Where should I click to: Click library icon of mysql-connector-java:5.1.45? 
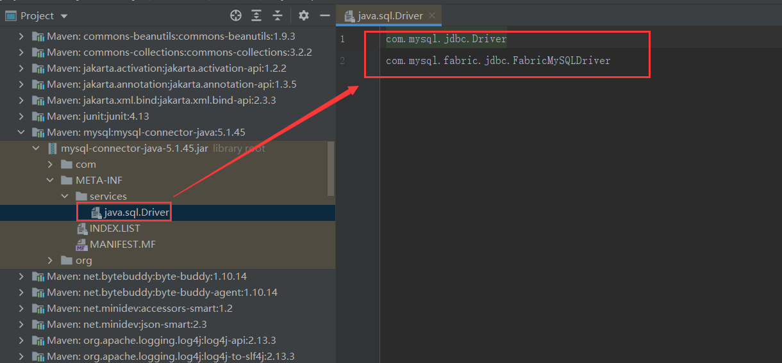(x=38, y=132)
